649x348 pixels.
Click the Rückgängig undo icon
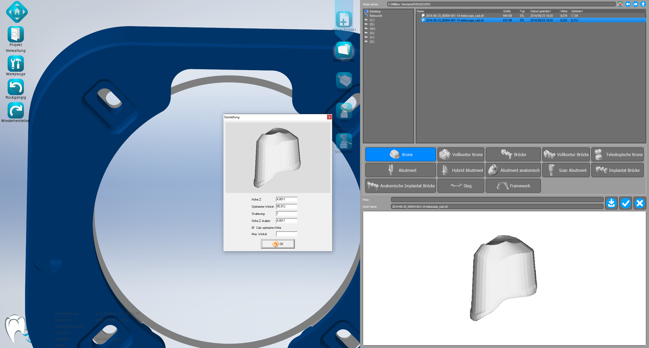pos(16,87)
